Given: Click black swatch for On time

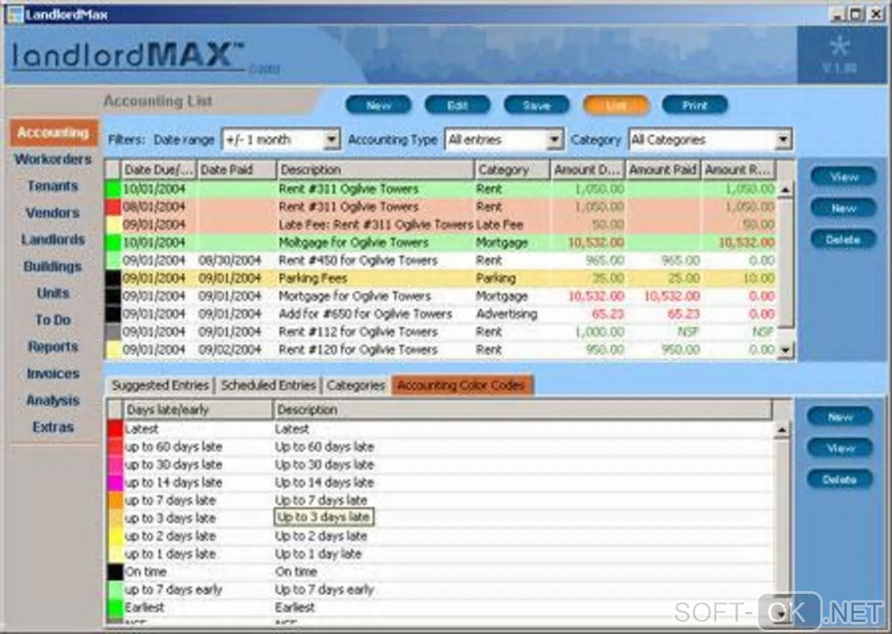Looking at the screenshot, I should click(x=115, y=572).
